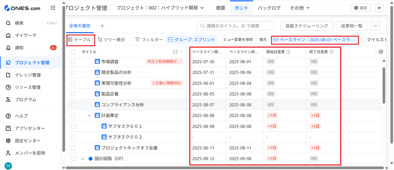Click the task icon of サブタスク００１

104,126
